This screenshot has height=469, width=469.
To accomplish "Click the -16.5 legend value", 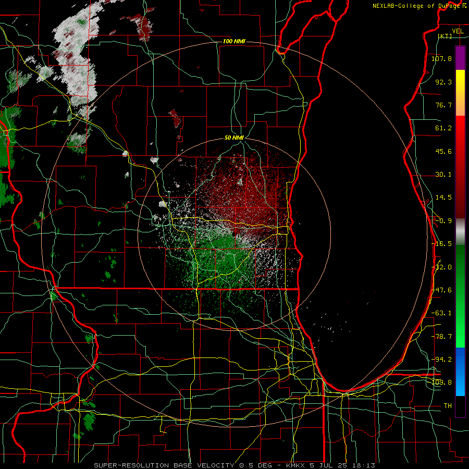I will [x=441, y=244].
